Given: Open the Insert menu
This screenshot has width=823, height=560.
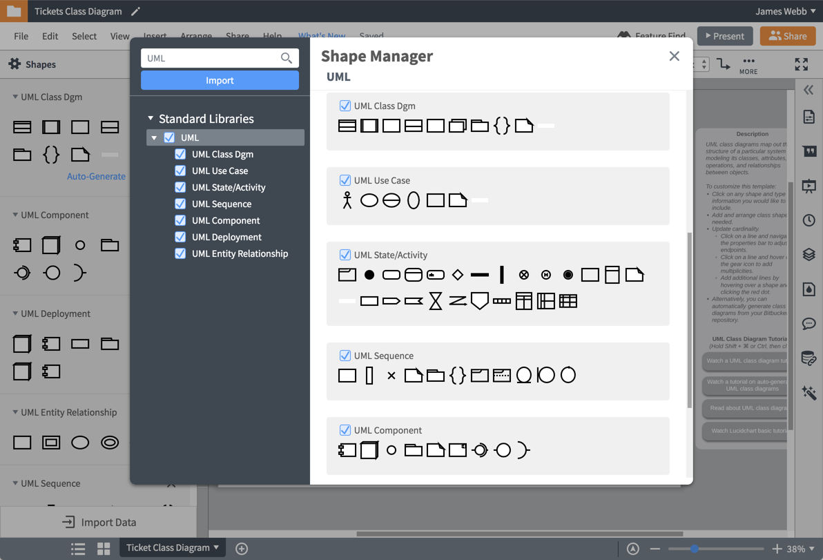Looking at the screenshot, I should click(155, 36).
